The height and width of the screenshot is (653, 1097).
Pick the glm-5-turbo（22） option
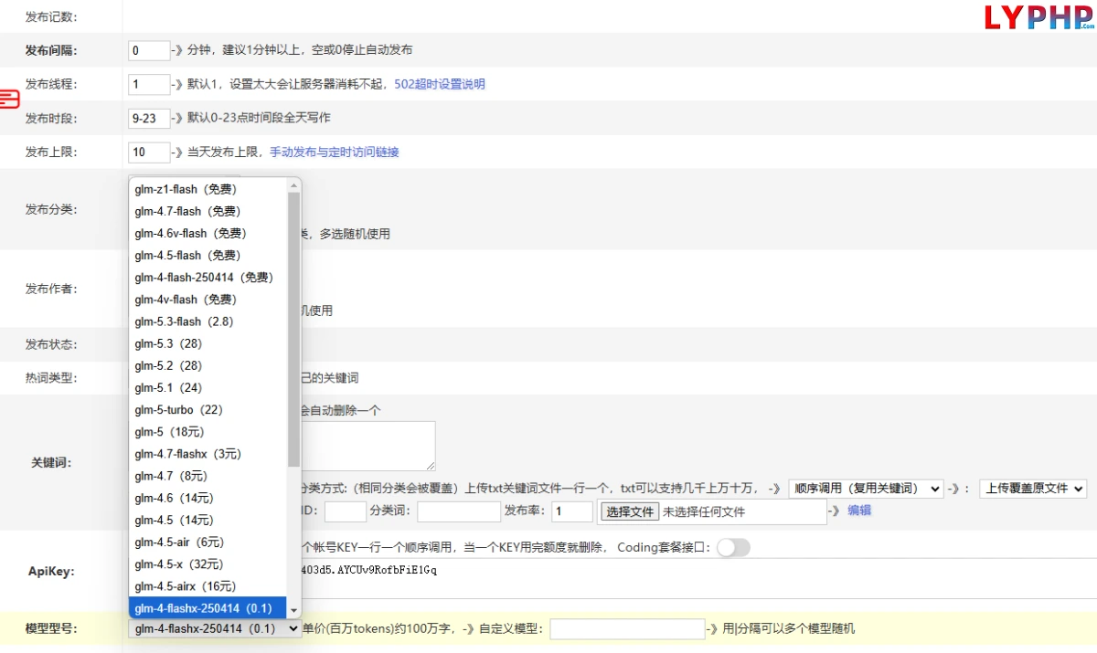tap(208, 410)
